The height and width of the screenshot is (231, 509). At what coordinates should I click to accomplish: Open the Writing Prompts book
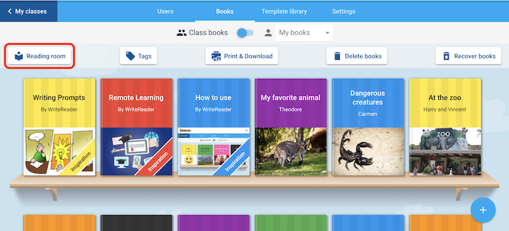tap(59, 127)
